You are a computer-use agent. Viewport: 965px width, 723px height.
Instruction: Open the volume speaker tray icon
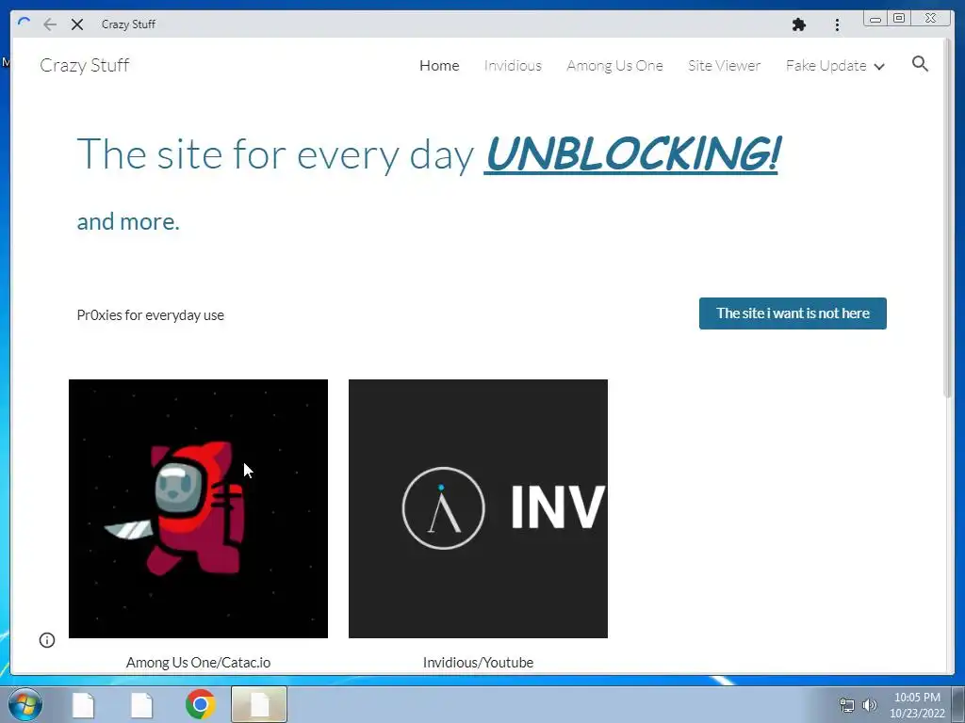870,705
